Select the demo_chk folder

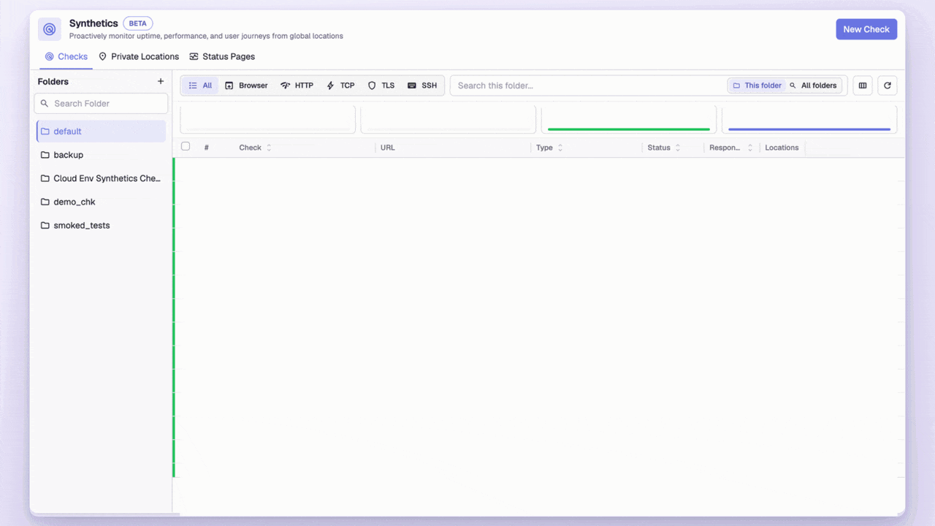pyautogui.click(x=101, y=202)
